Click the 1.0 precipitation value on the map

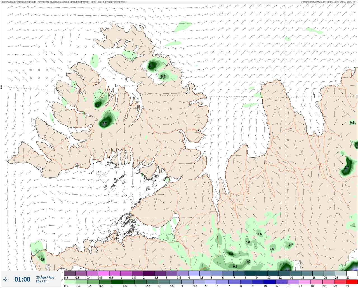coord(248,261)
